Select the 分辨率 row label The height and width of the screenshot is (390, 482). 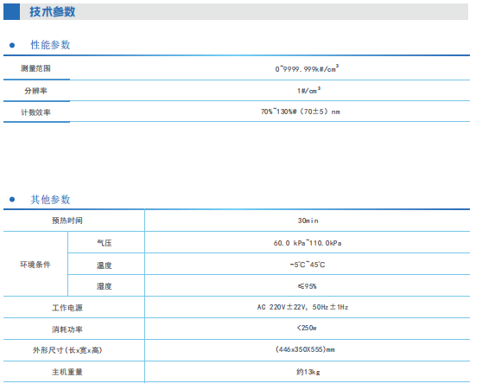point(35,91)
